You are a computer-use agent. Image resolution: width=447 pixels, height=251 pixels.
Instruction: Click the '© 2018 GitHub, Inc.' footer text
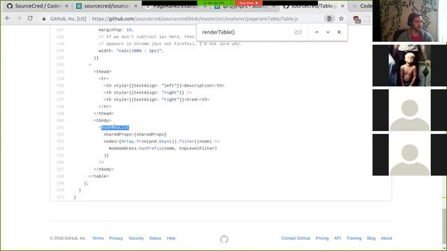[x=68, y=238]
